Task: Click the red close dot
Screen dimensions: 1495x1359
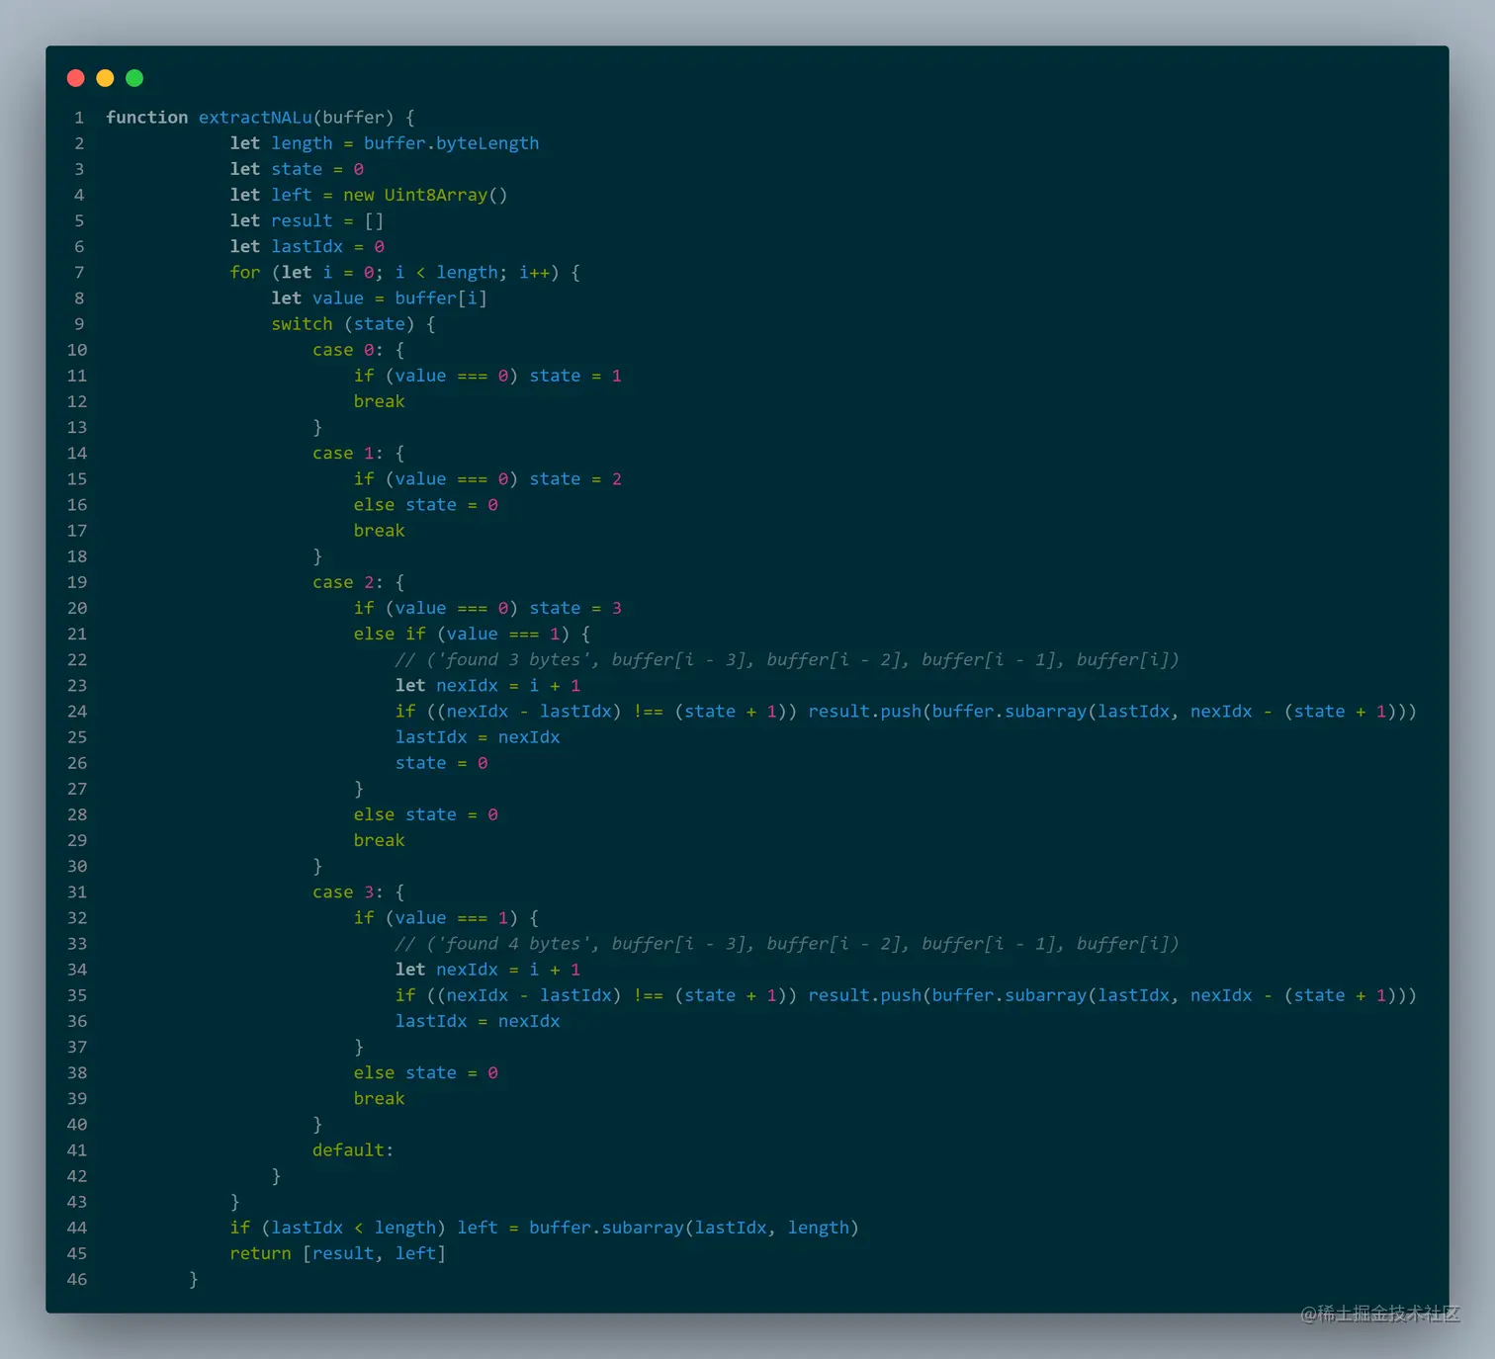Action: (x=76, y=78)
